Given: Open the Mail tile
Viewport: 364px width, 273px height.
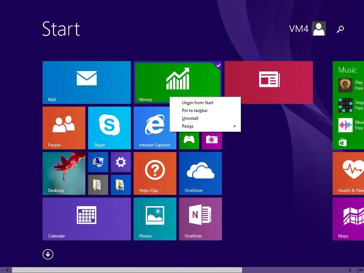Looking at the screenshot, I should pos(87,82).
